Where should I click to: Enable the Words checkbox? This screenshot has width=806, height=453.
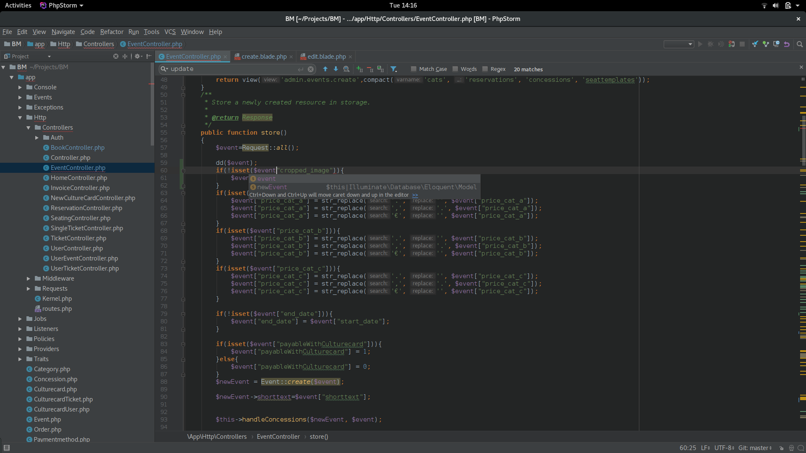455,69
